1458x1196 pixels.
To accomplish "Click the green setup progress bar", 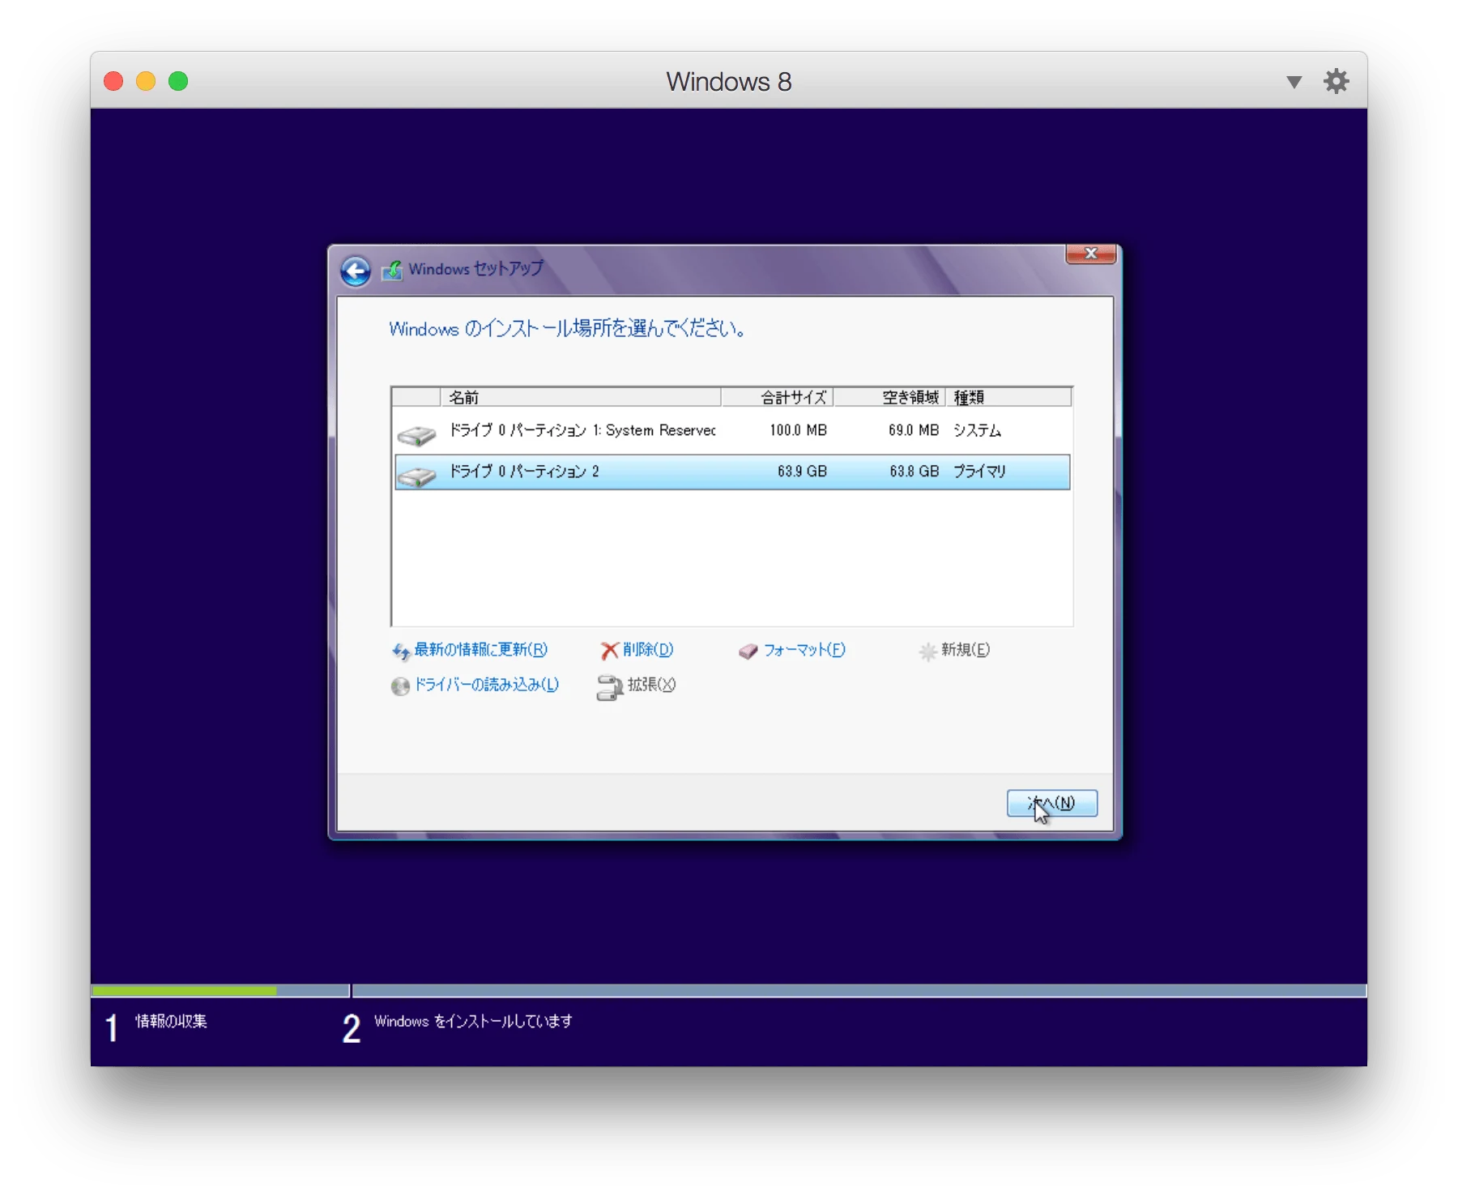I will coord(185,990).
